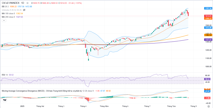Click the 1200.00 price axis tick
This screenshot has height=108, width=213.
coord(208,50)
